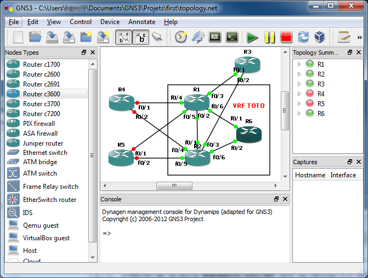368x278 pixels.
Task: Click the AUX console toolbar icon
Action: click(x=214, y=37)
